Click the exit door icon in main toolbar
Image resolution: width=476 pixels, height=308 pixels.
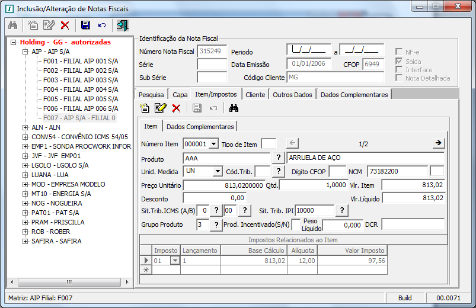tap(123, 25)
